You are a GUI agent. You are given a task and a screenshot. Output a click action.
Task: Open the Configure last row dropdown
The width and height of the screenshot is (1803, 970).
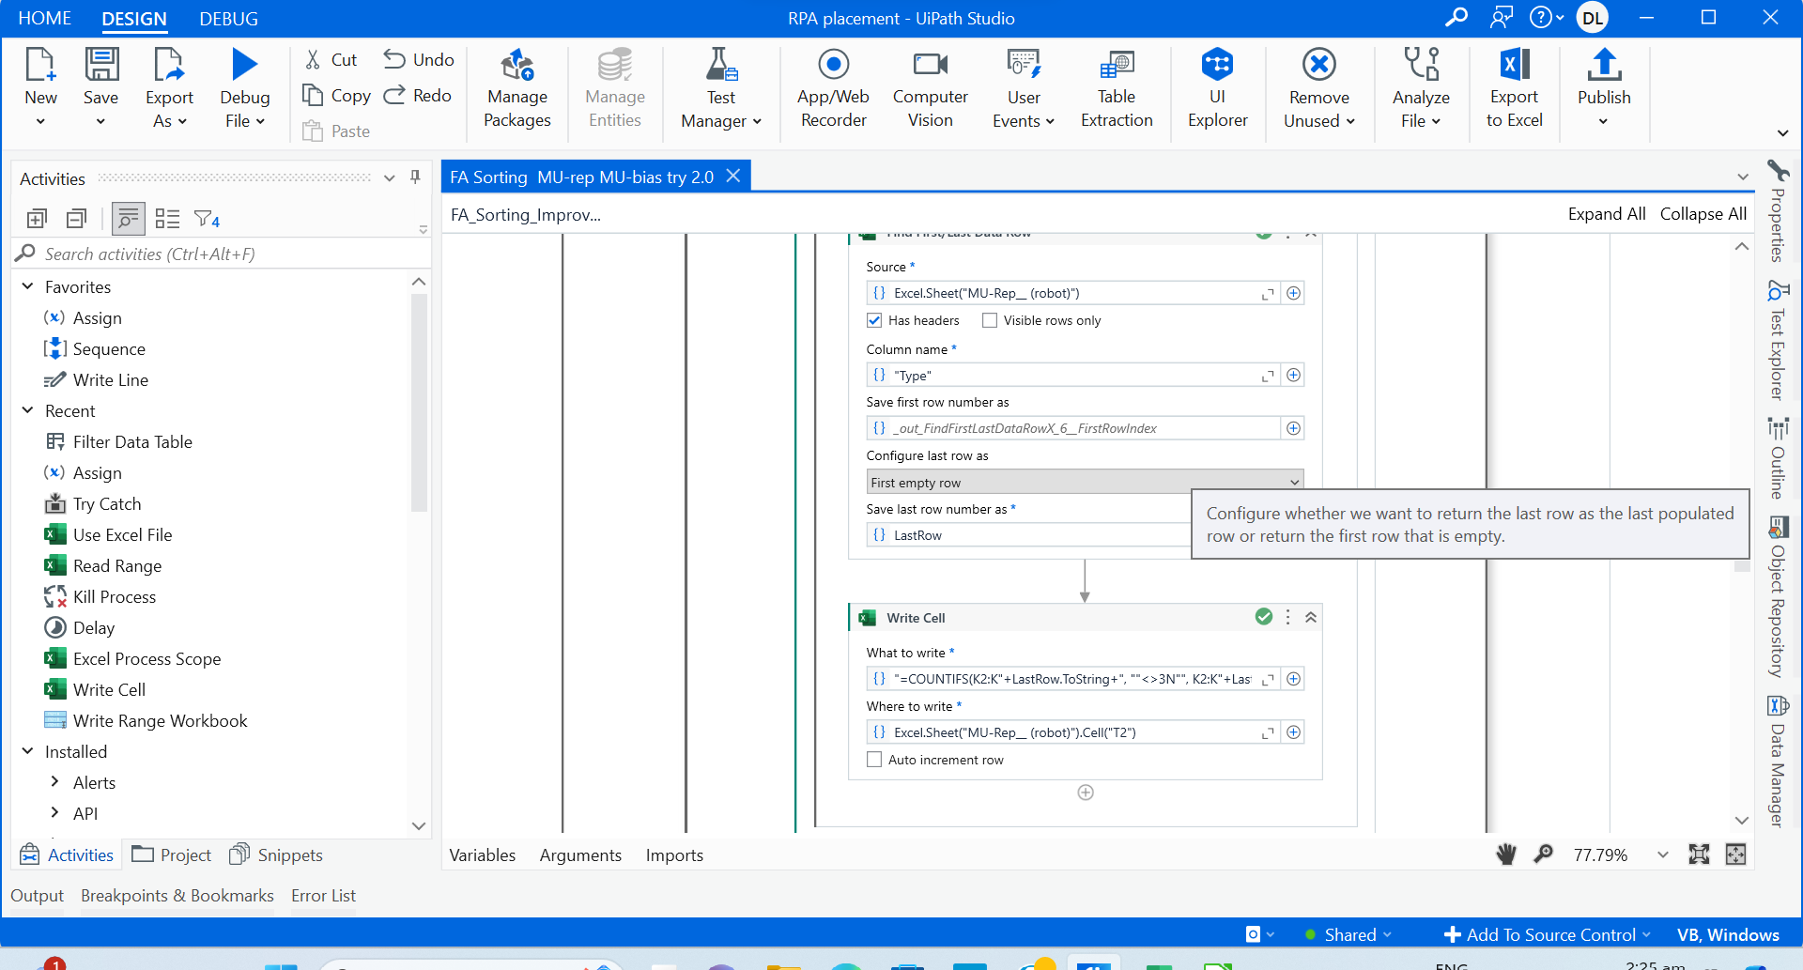pos(1085,482)
